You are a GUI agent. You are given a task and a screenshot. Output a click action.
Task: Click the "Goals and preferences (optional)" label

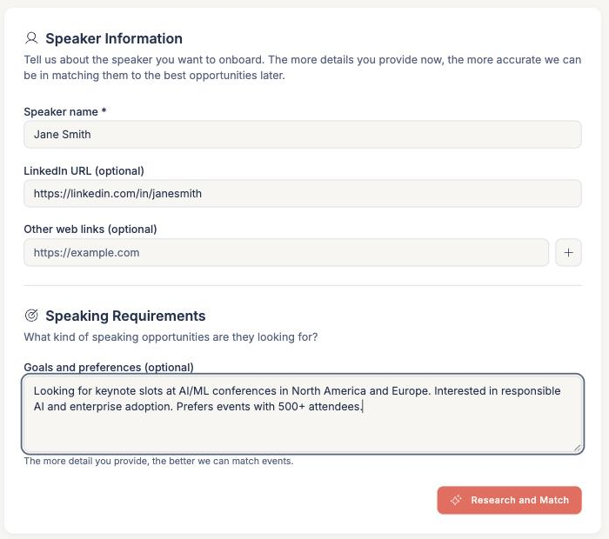(x=109, y=367)
